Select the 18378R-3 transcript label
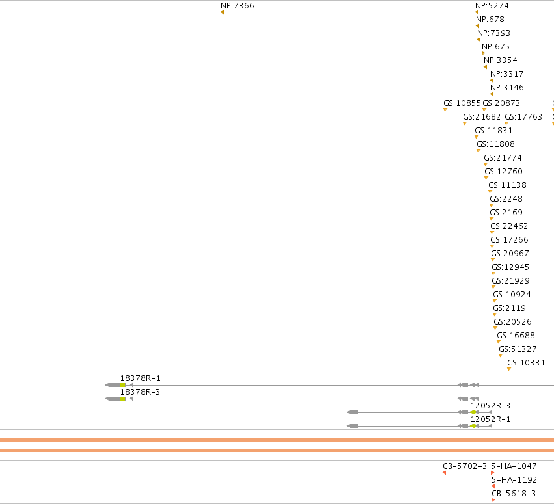This screenshot has height=504, width=554. point(140,392)
